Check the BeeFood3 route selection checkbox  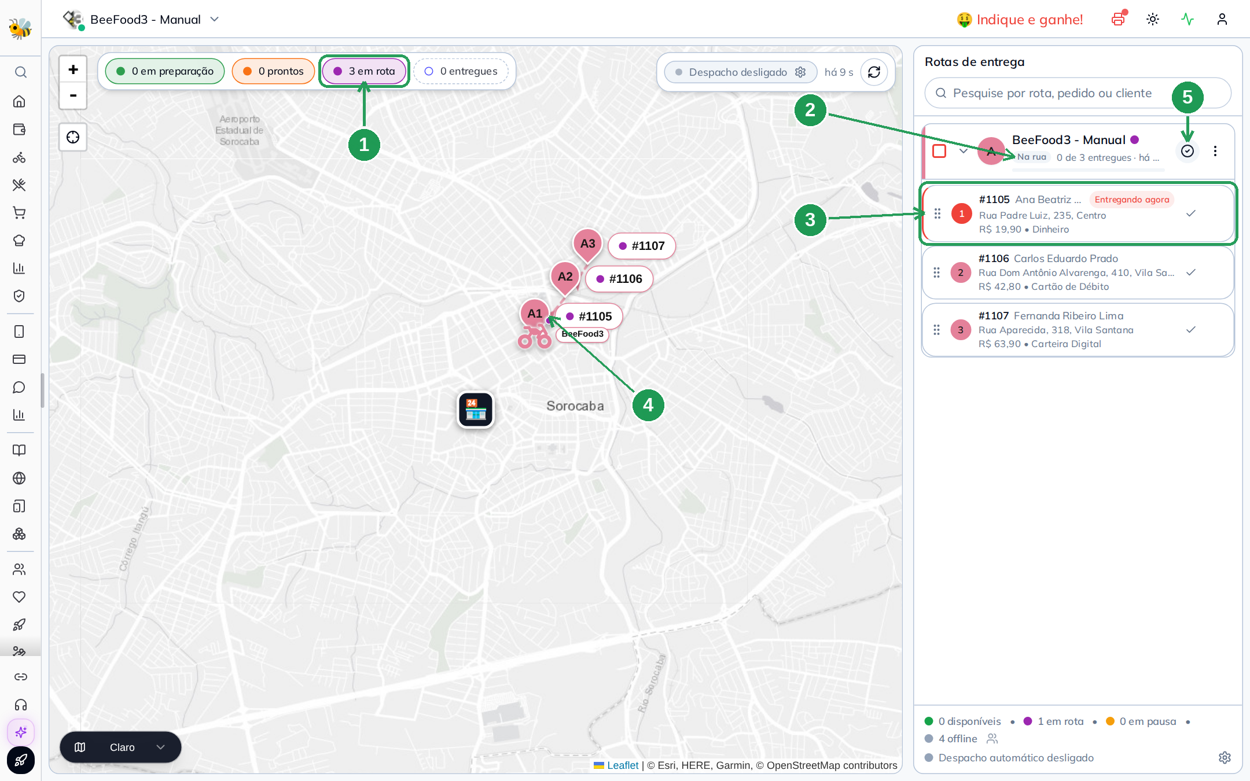tap(939, 151)
